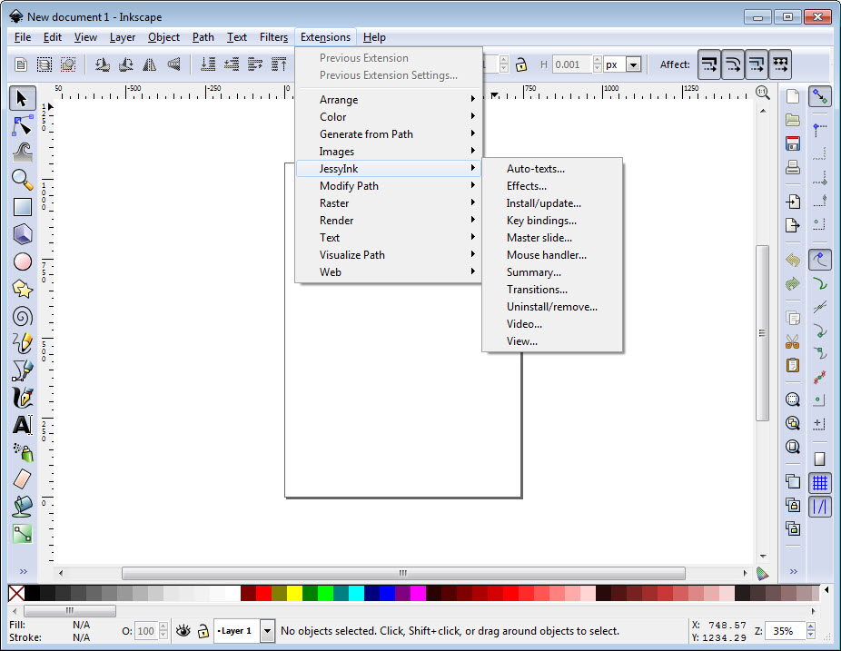Choose Auto-texts... from JessyInk submenu

point(552,169)
